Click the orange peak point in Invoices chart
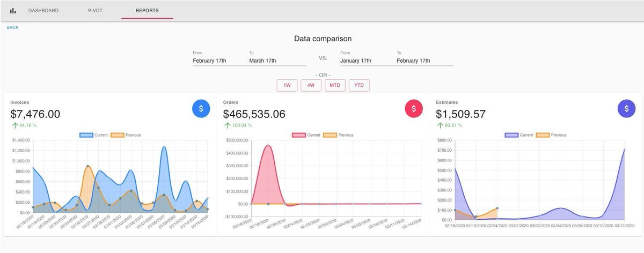This screenshot has width=644, height=253. pyautogui.click(x=88, y=166)
